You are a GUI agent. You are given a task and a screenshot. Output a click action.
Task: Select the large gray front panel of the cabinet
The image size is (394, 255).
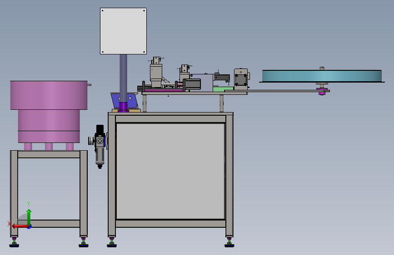(x=170, y=171)
